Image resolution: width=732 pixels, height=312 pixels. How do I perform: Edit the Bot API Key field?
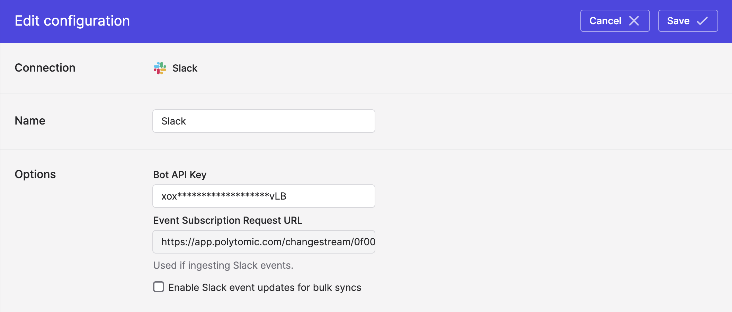[264, 196]
